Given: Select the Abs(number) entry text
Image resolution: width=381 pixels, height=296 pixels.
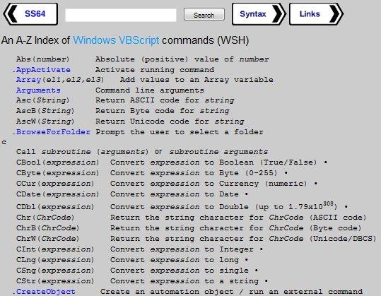Looking at the screenshot, I should point(42,59).
